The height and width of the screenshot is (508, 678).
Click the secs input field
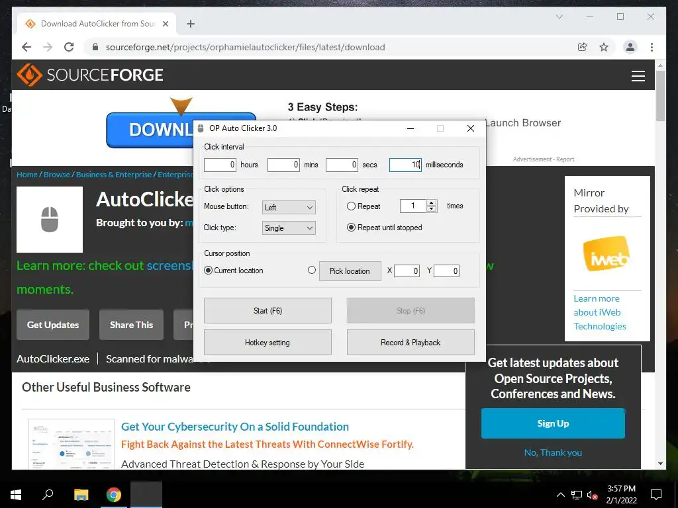coord(342,165)
